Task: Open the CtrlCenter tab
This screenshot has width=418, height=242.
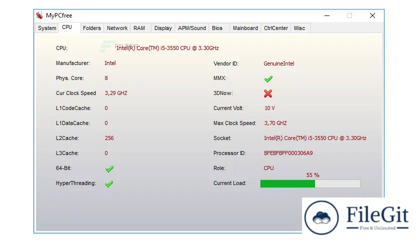Action: point(276,28)
